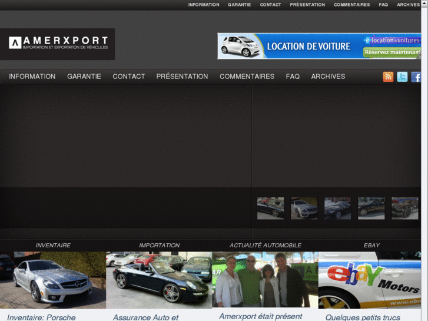Open the Actualité Automobile category heading
The width and height of the screenshot is (428, 321).
click(265, 245)
